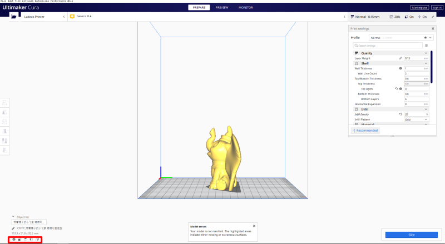Open the File menu
445x244 pixels.
(3, 1)
